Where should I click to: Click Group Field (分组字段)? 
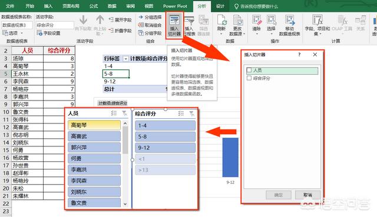point(150,33)
